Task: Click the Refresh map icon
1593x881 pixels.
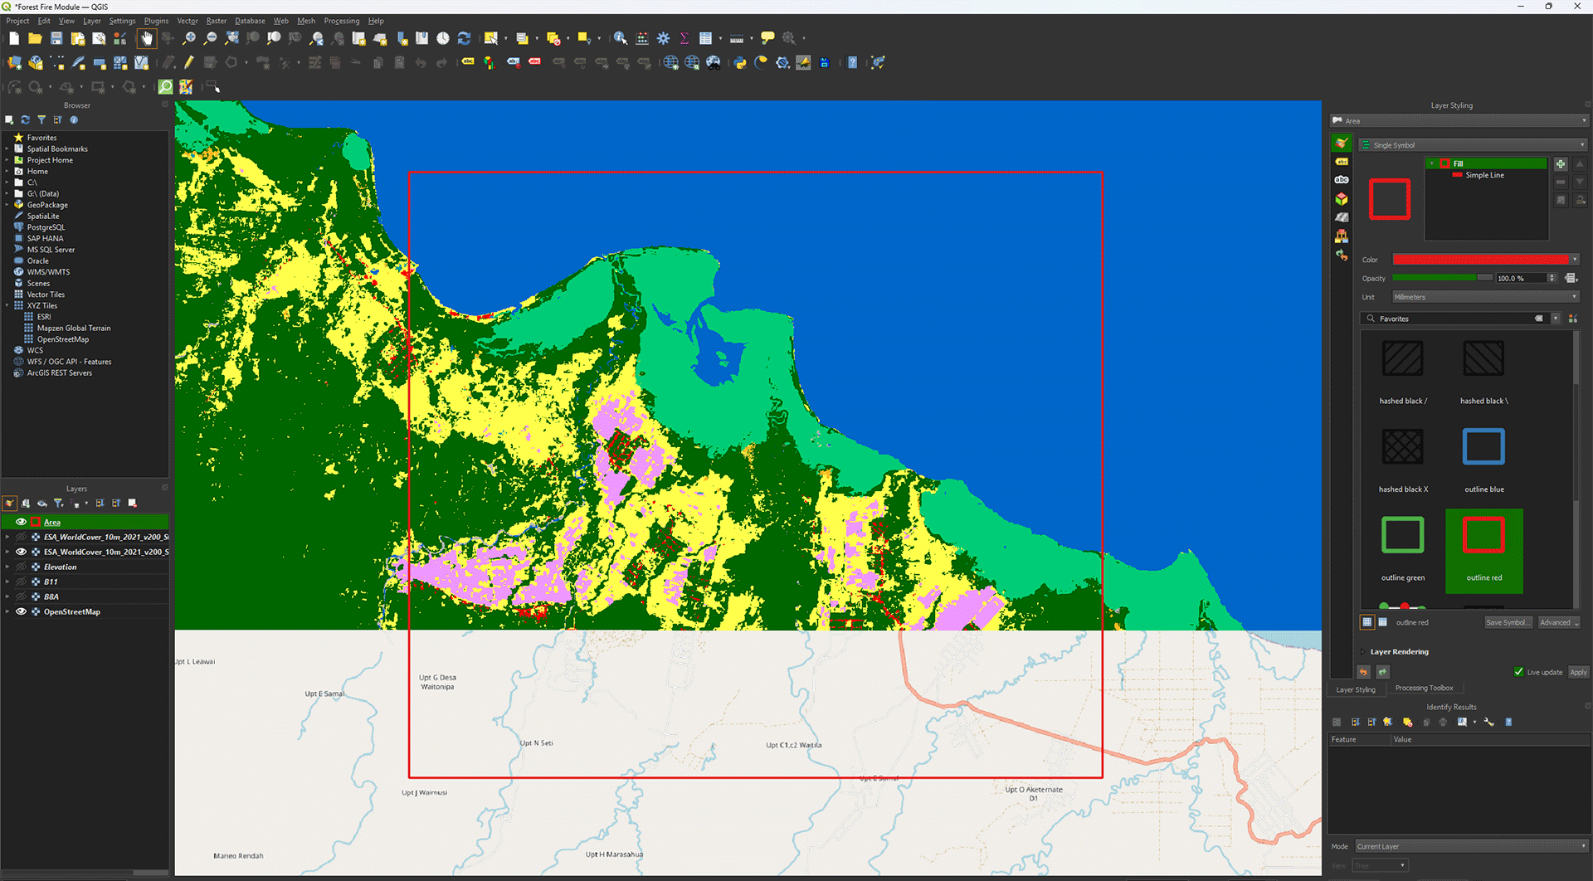Action: (x=464, y=38)
